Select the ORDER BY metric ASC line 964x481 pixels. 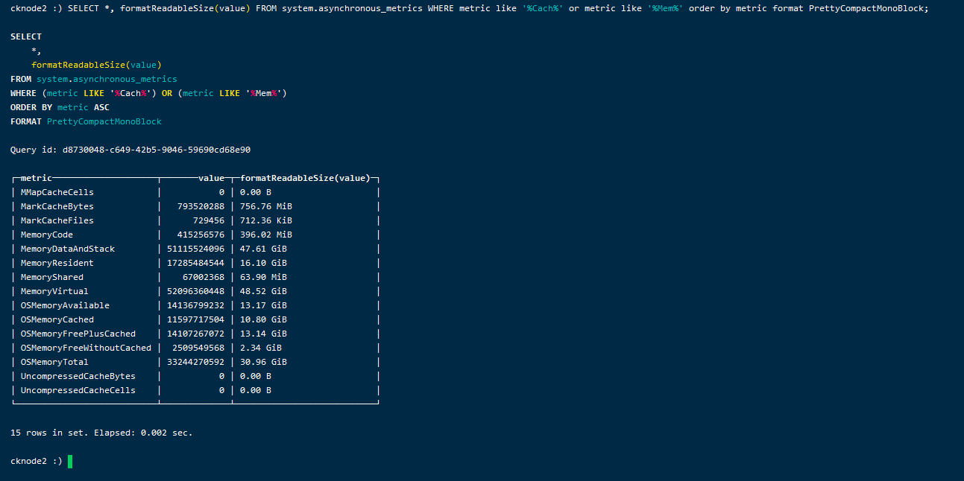click(x=60, y=107)
